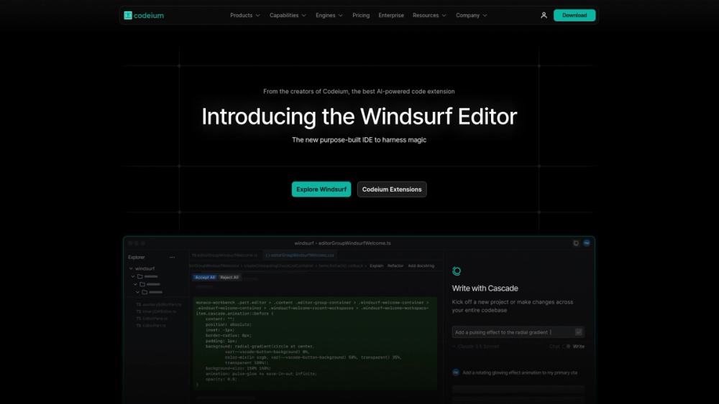Screen dimensions: 719x404
Task: Click Reject All in the editor
Action: pyautogui.click(x=229, y=277)
